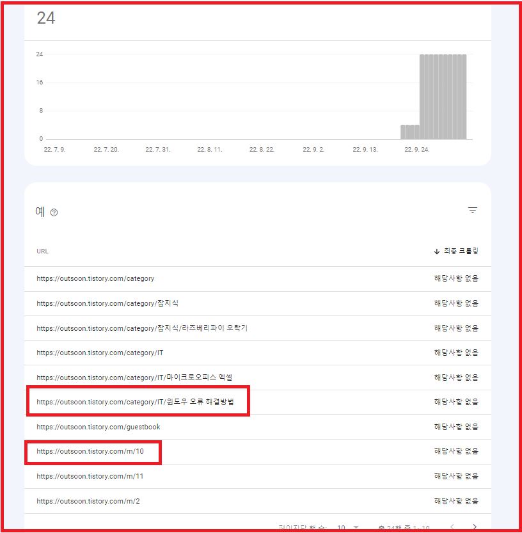Click the 22. 8. 11. date label
The height and width of the screenshot is (533, 522).
point(210,150)
